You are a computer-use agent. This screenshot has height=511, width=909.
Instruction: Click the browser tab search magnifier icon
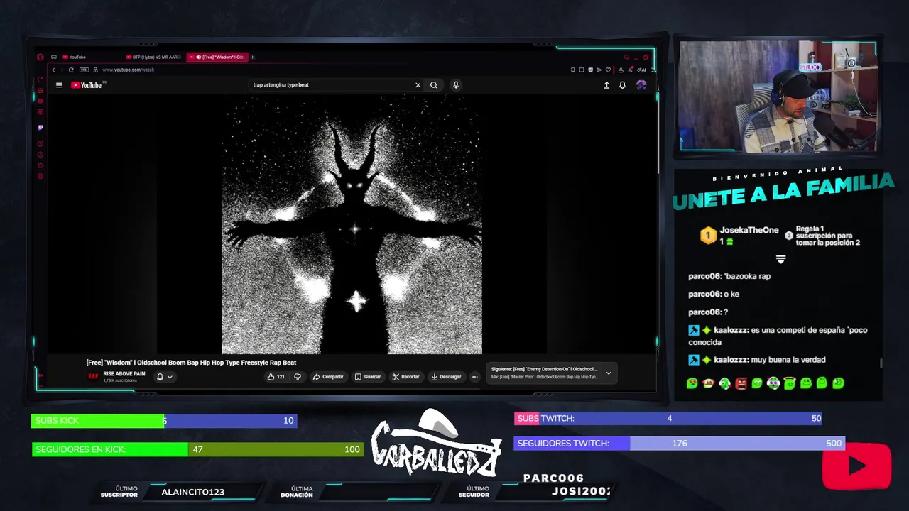(x=626, y=57)
